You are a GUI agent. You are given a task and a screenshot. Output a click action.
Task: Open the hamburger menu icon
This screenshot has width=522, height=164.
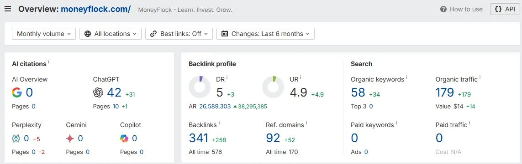(8, 9)
